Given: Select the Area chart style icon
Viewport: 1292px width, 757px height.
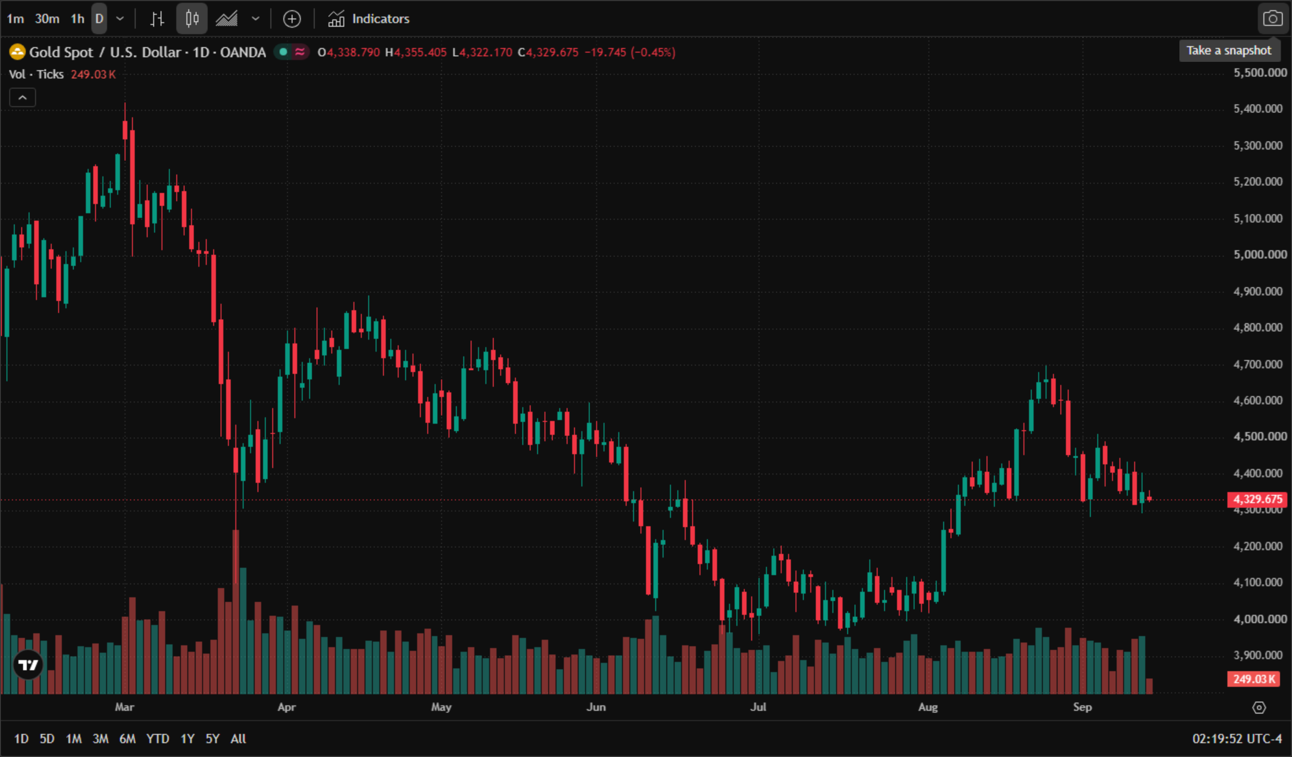Looking at the screenshot, I should coord(227,19).
